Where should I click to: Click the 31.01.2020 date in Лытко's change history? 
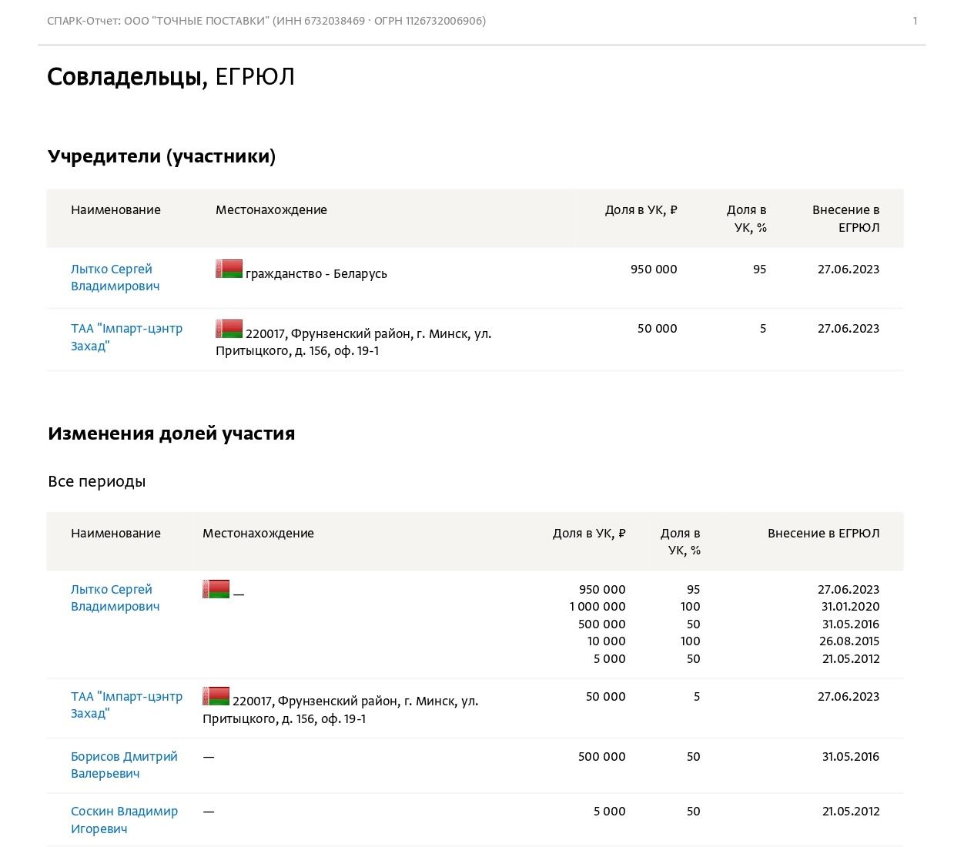coord(850,607)
